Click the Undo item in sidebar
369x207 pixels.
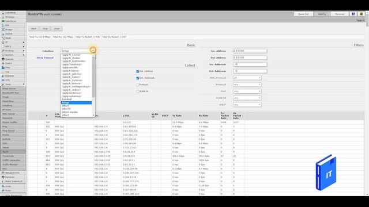click(x=8, y=186)
